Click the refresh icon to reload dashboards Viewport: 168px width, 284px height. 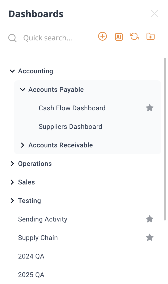pos(134,37)
